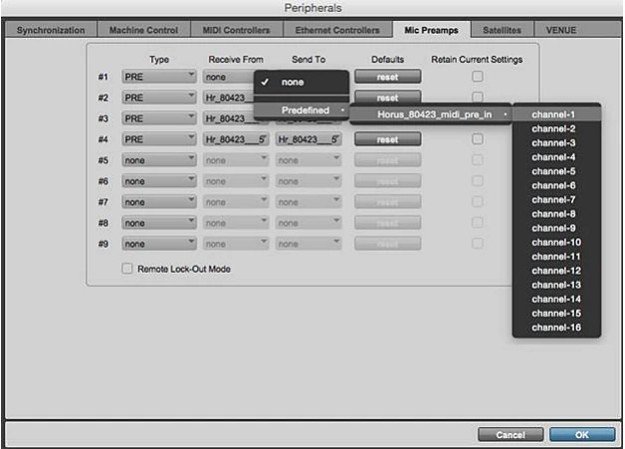Select channel-13 from the channel list
Screen dimensions: 625x449
(556, 285)
